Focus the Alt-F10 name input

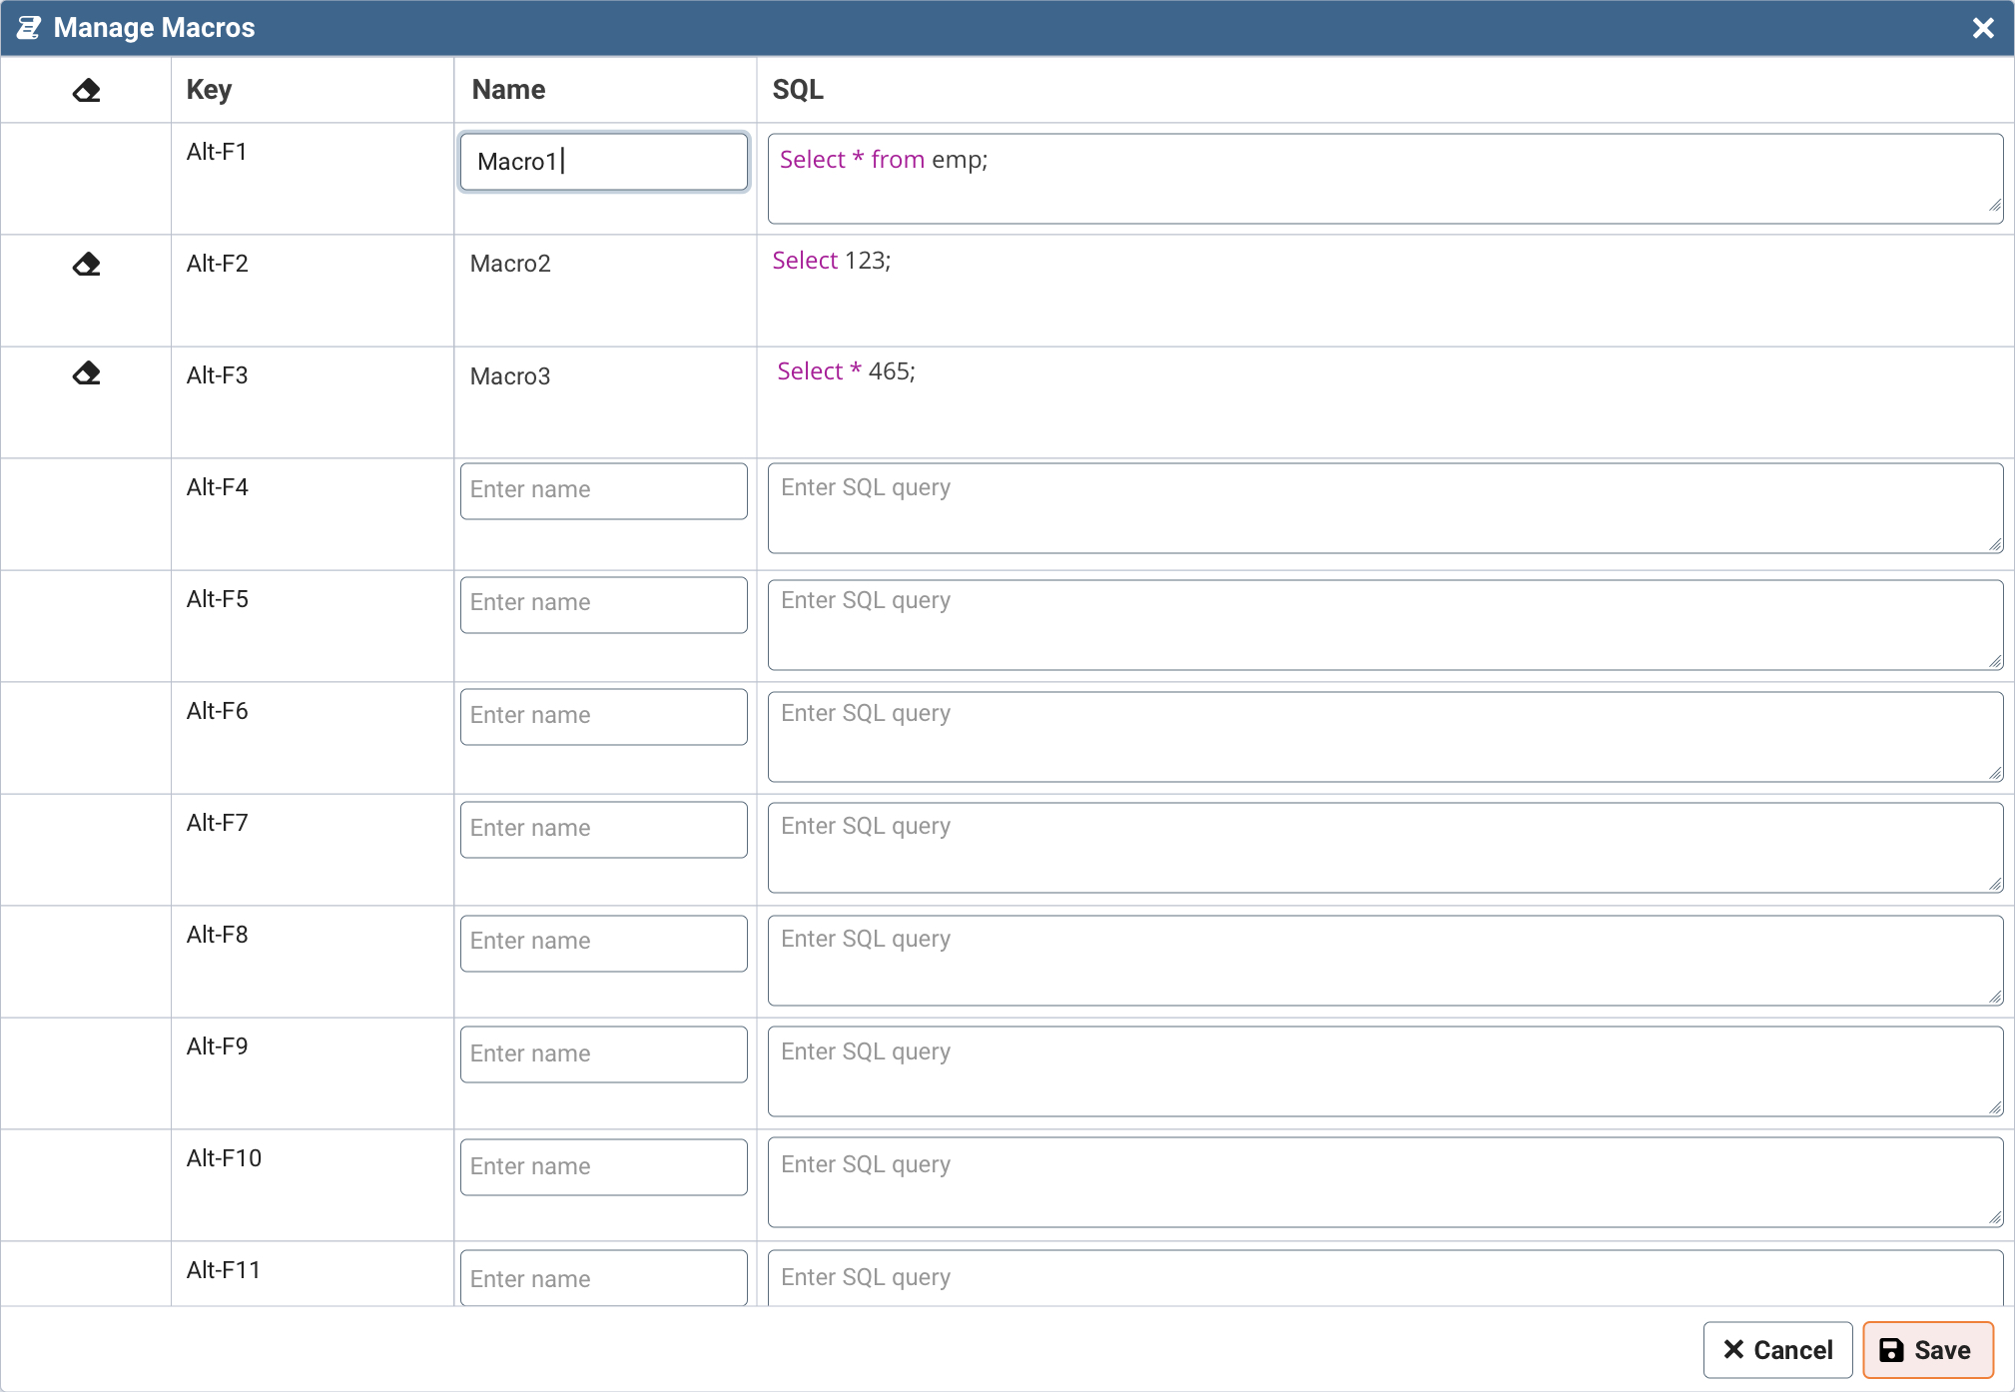603,1167
